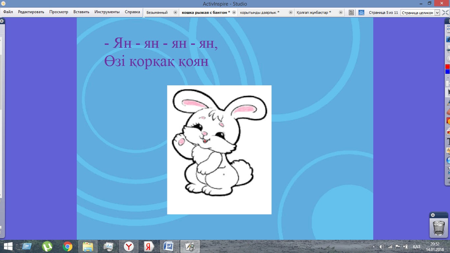Click the pen width slider in the toolbox
450x253 pixels.
point(448,83)
